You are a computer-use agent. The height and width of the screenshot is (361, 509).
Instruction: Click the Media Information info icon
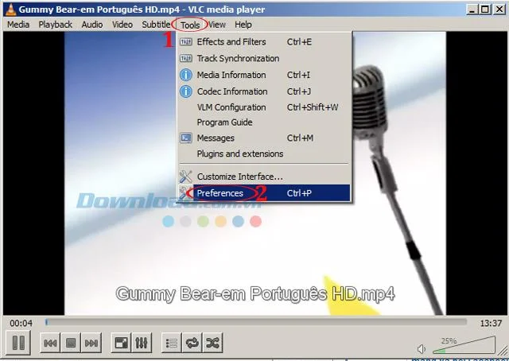click(185, 75)
